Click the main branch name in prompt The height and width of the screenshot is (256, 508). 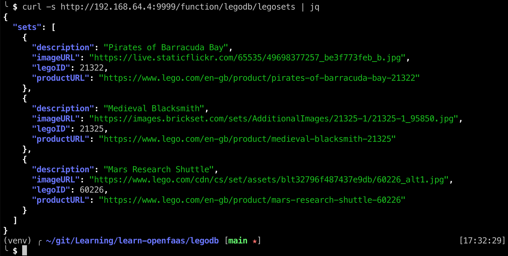(x=238, y=241)
